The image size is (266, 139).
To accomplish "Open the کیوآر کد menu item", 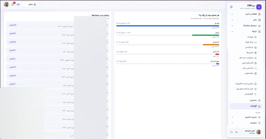I will (252, 37).
